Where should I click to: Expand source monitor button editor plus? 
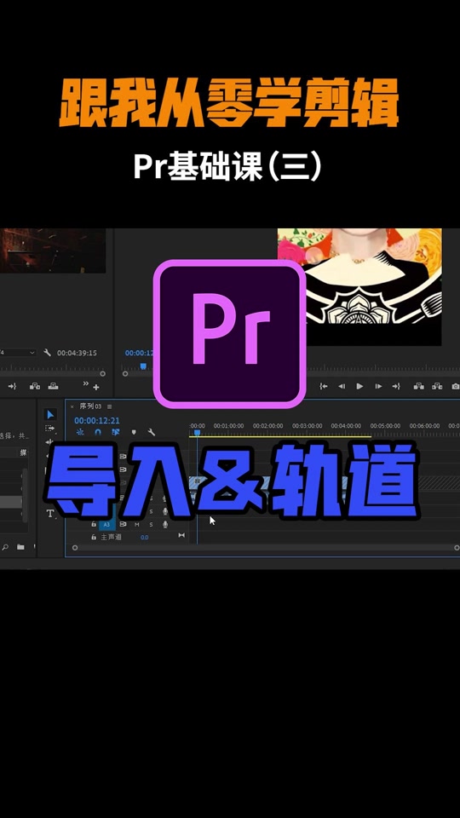96,388
